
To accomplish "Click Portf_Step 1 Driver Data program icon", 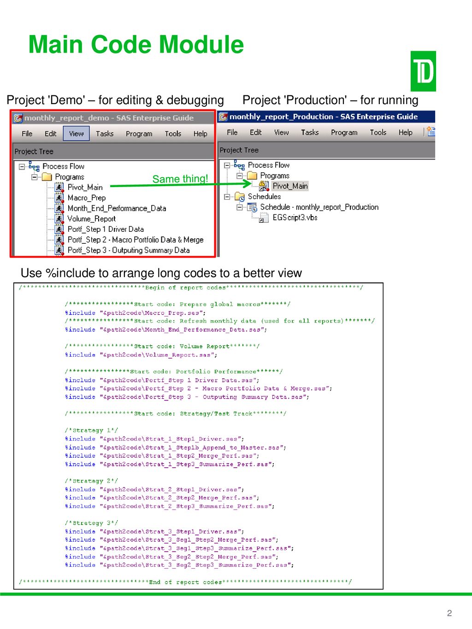I will 59,229.
